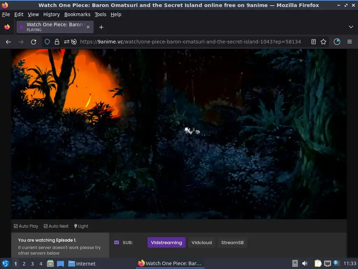Image resolution: width=358 pixels, height=269 pixels.
Task: Expand the list all tabs chevron
Action: [x=351, y=27]
